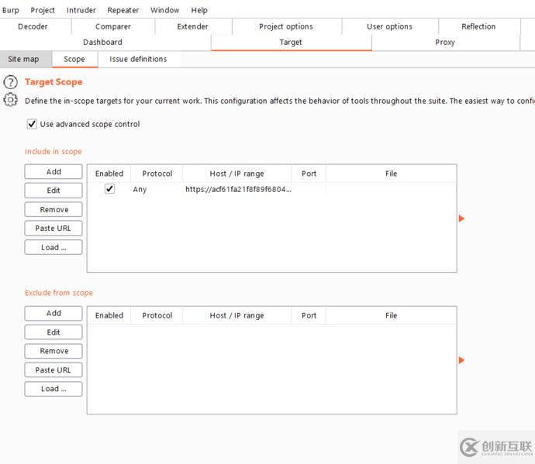Image resolution: width=535 pixels, height=464 pixels.
Task: Click Remove under Include in scope
Action: [x=53, y=210]
